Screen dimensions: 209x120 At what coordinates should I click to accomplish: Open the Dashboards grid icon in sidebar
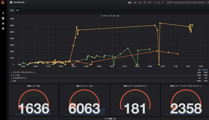(x=3, y=18)
